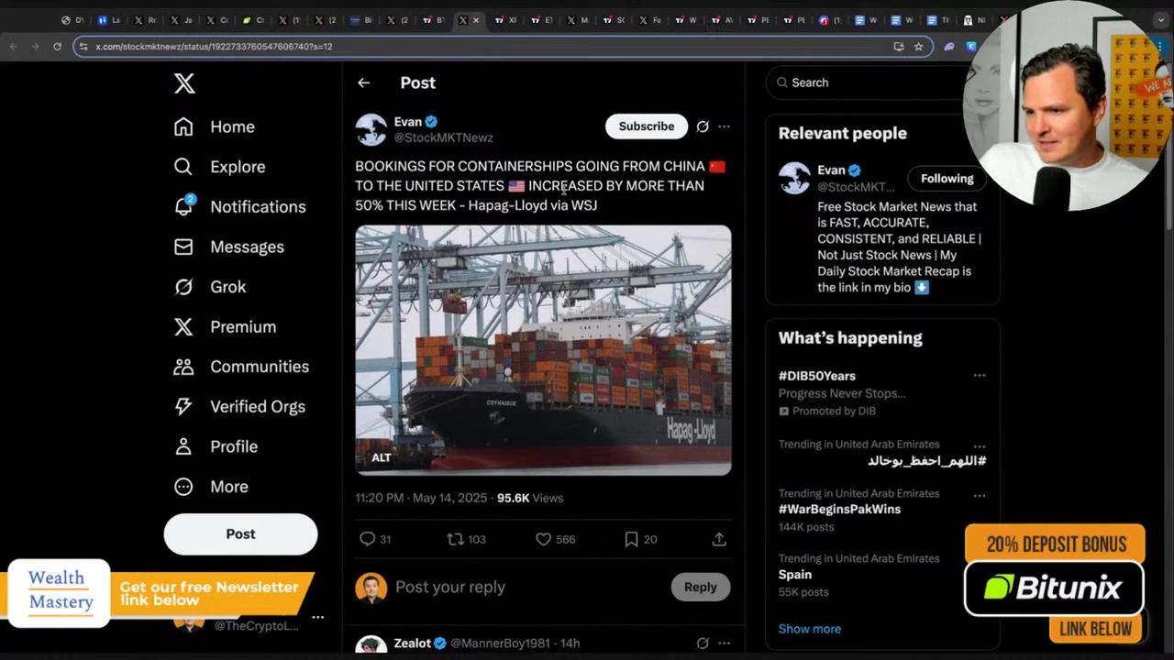Viewport: 1174px width, 660px height.
Task: Open more options for #WarBeginsPakWins
Action: pos(980,495)
